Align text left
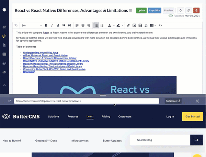 [77, 25]
